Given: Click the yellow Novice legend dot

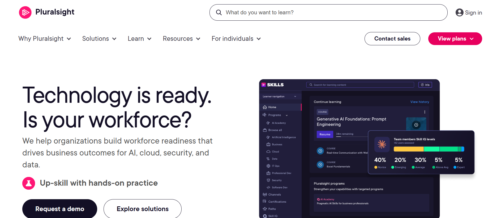Looking at the screenshot, I should 376,167.
